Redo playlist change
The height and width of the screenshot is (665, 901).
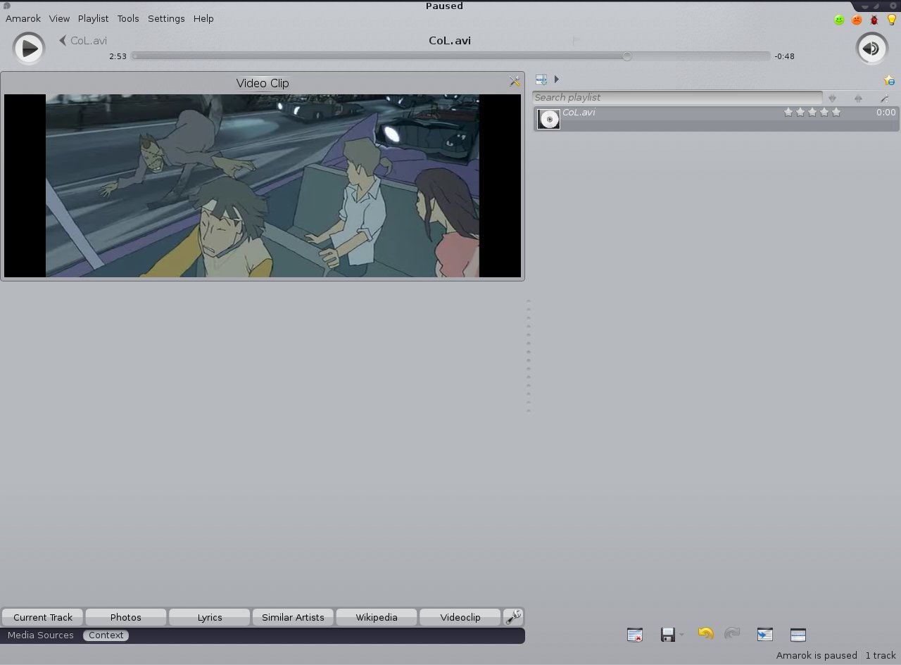pyautogui.click(x=732, y=633)
